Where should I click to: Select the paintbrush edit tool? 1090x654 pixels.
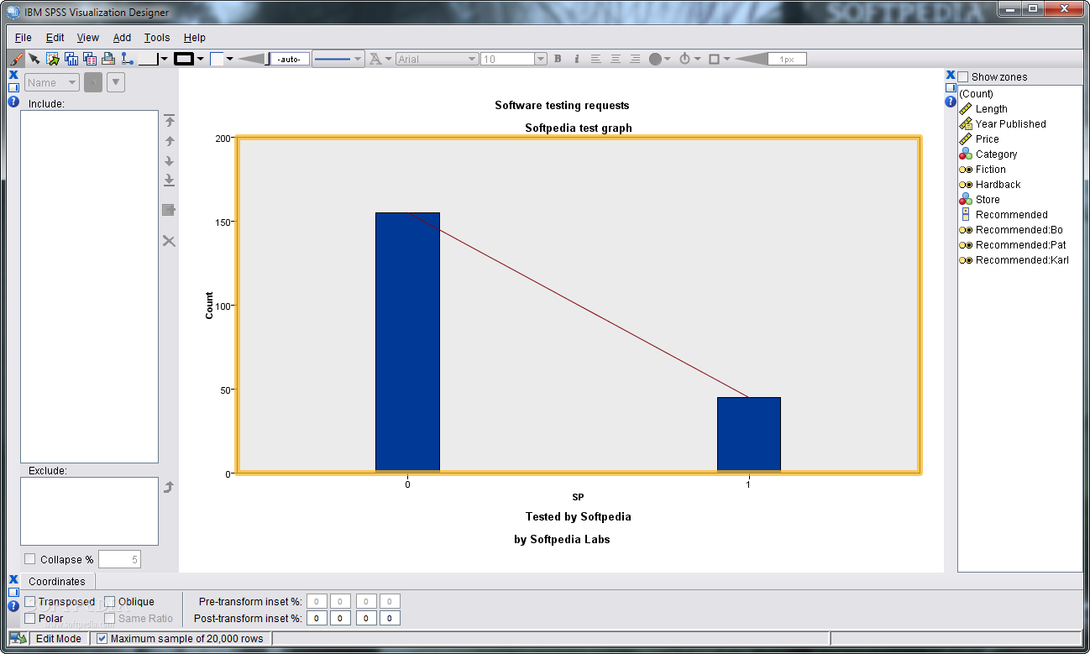click(x=16, y=59)
